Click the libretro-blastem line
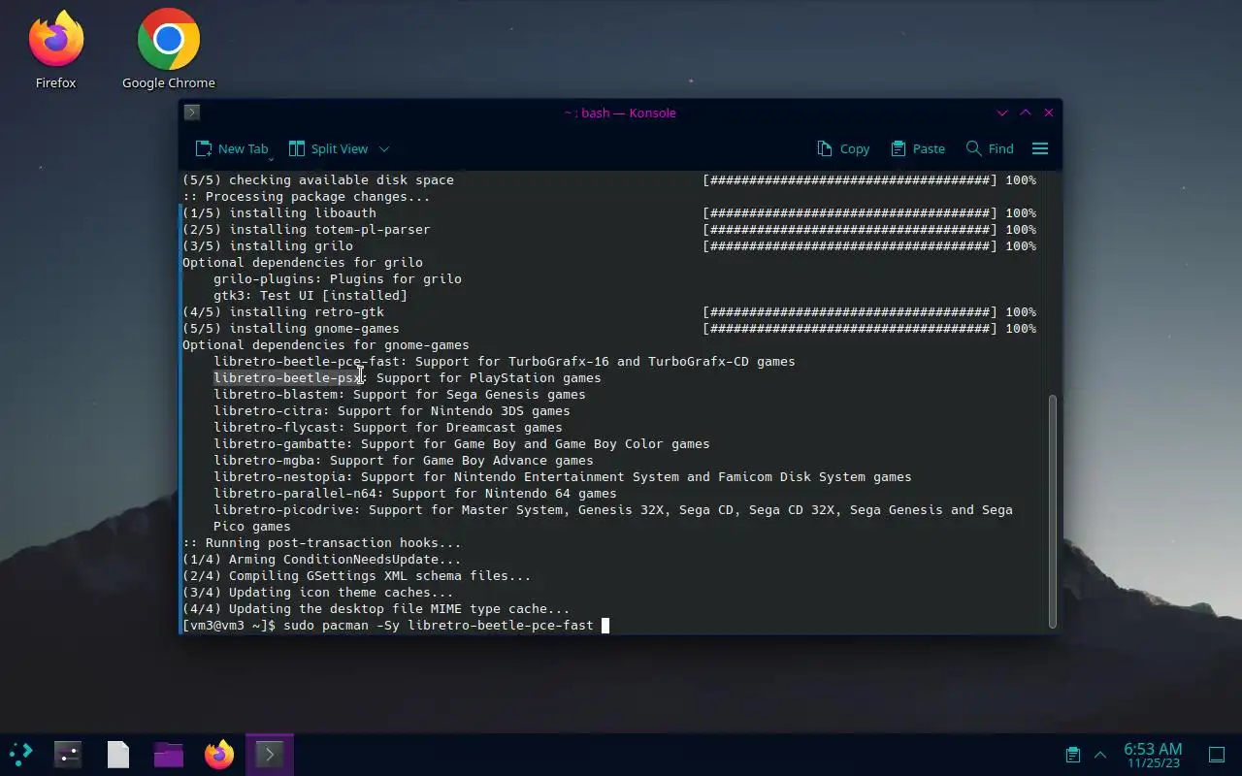The height and width of the screenshot is (776, 1242). click(x=400, y=394)
